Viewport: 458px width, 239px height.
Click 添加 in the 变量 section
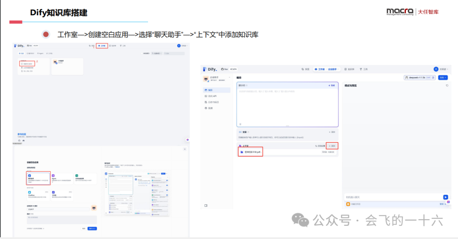(332, 132)
